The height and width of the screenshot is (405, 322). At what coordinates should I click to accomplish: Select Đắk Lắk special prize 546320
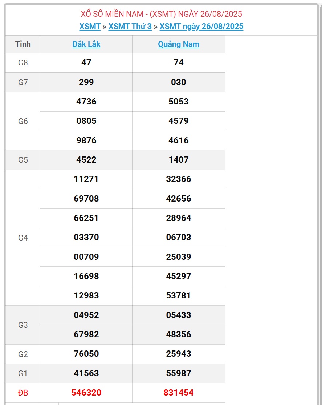pyautogui.click(x=86, y=392)
